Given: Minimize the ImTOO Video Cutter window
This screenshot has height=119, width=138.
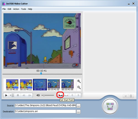Looking at the screenshot, I should click(x=129, y=4).
